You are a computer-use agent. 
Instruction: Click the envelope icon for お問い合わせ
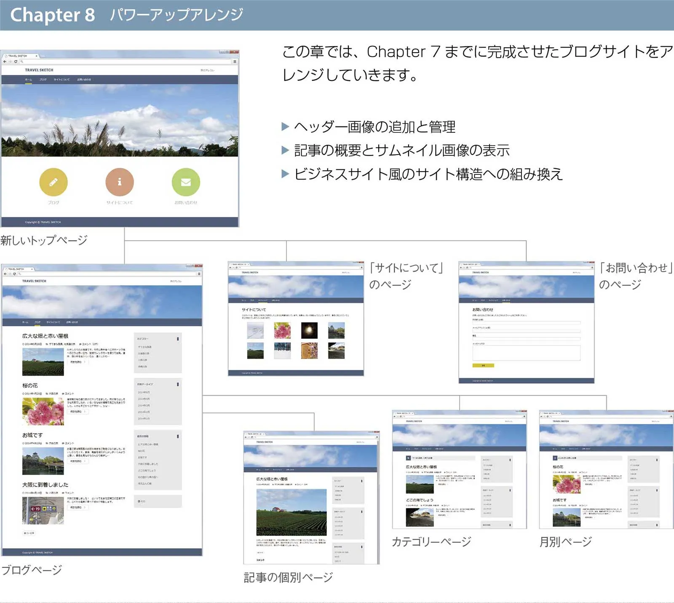pos(185,182)
